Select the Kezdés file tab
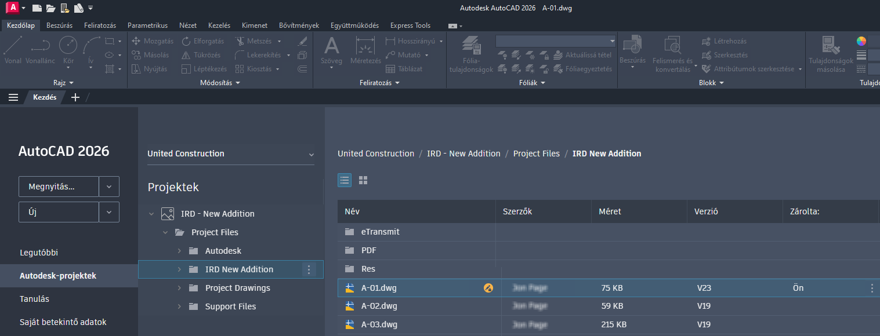 pyautogui.click(x=45, y=97)
